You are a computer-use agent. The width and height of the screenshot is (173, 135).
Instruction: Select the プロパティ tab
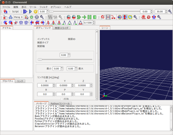click(x=7, y=81)
